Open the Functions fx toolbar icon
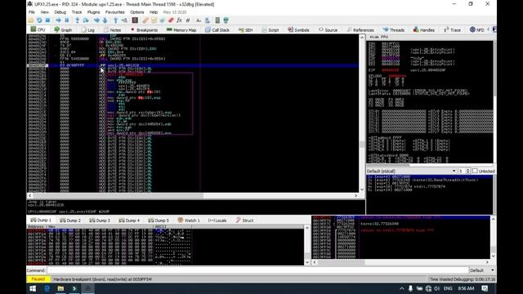The height and width of the screenshot is (294, 523). tap(180, 20)
